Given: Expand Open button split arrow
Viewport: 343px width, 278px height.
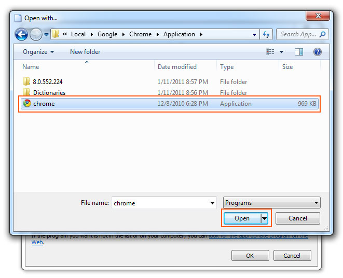Looking at the screenshot, I should (265, 218).
